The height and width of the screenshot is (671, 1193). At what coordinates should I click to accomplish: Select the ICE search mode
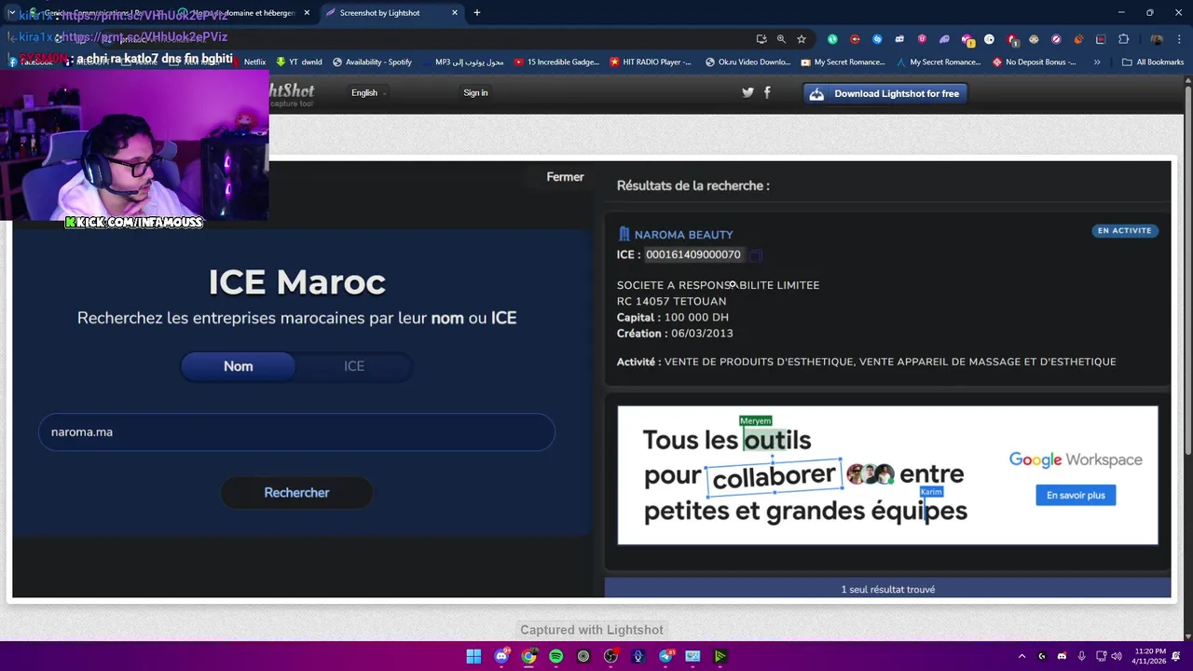coord(354,366)
